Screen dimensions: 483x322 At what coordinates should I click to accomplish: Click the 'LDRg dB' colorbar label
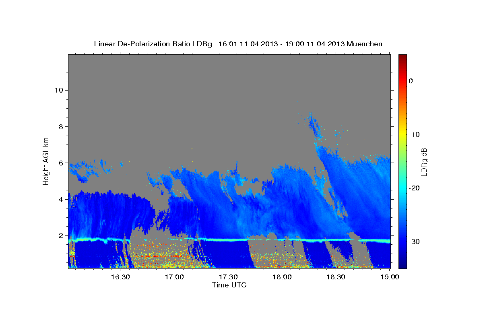pos(424,161)
